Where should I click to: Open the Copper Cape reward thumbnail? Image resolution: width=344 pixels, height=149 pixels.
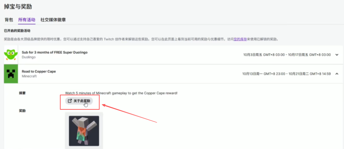pos(84,130)
